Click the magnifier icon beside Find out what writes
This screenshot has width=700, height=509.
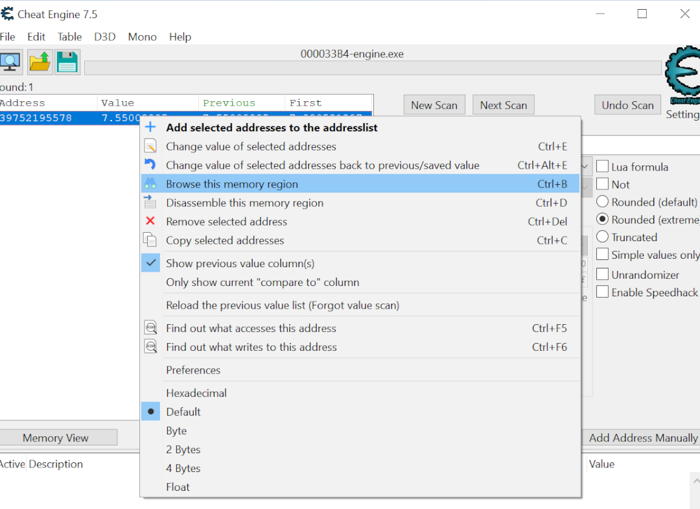tap(151, 346)
